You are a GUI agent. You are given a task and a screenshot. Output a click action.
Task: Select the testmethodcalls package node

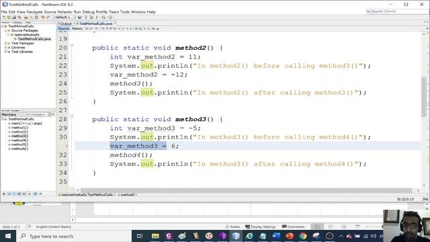(x=27, y=35)
